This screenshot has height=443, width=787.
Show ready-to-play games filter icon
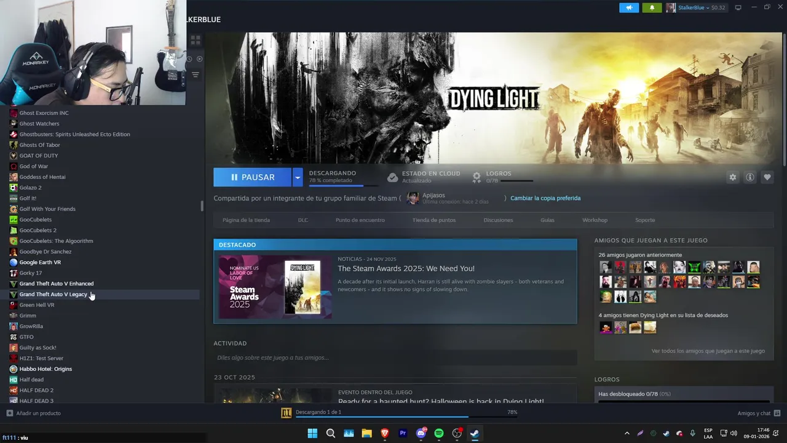pos(199,59)
